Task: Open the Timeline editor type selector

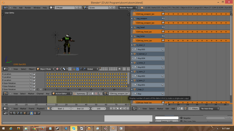Action: pyautogui.click(x=5, y=108)
